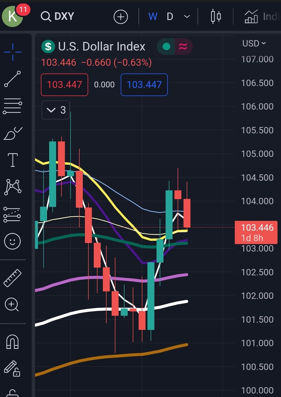Open DXY symbol search
This screenshot has width=281, height=397.
(57, 16)
